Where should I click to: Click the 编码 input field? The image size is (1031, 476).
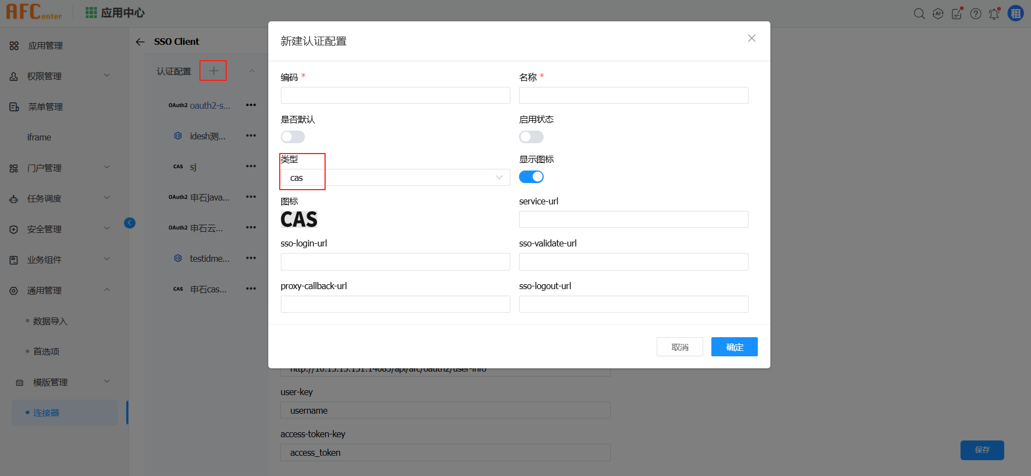pyautogui.click(x=394, y=96)
